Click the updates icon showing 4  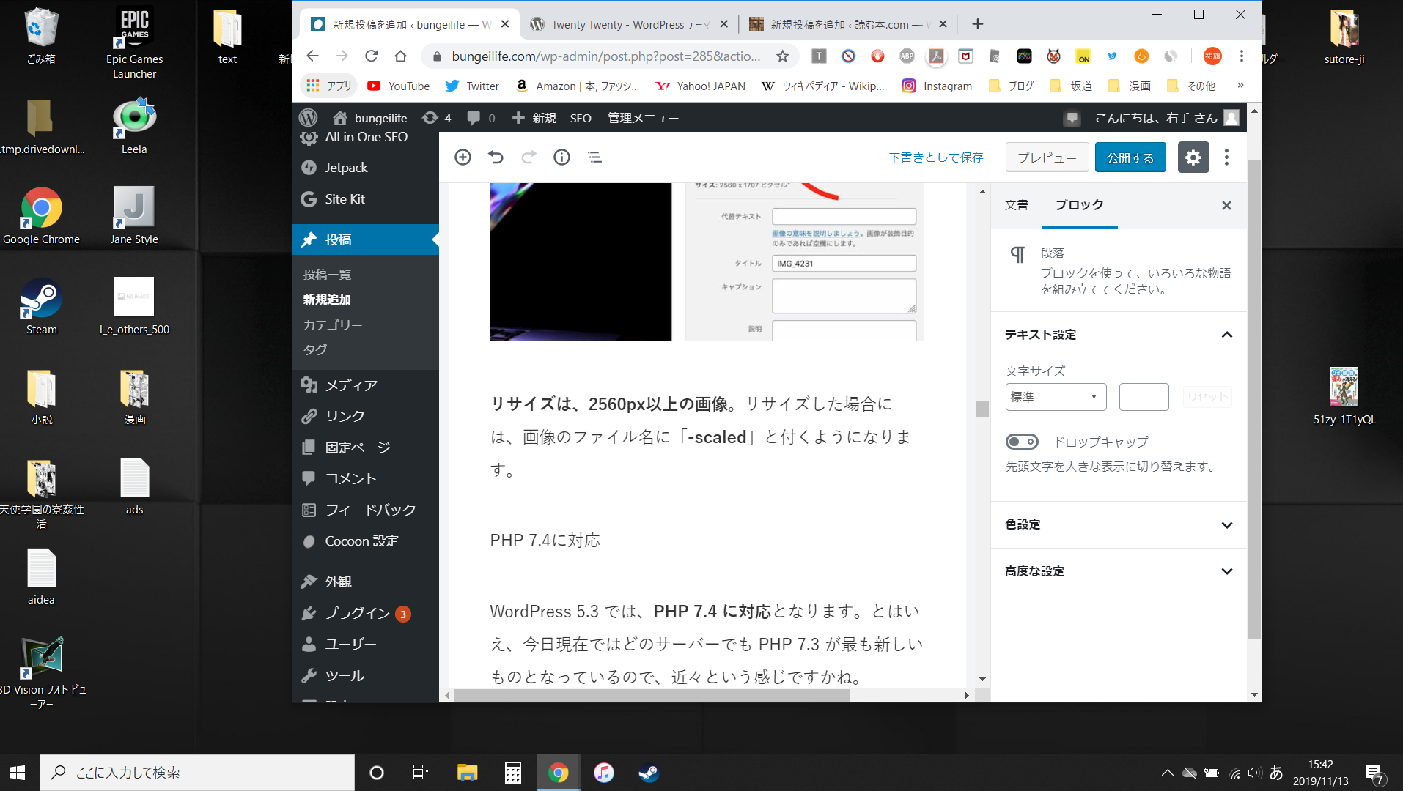pos(437,118)
